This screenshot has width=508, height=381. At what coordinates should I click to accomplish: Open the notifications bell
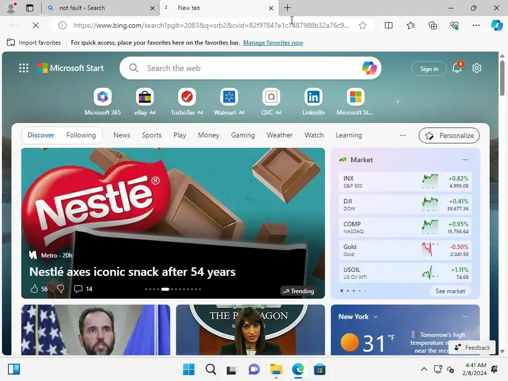click(457, 68)
